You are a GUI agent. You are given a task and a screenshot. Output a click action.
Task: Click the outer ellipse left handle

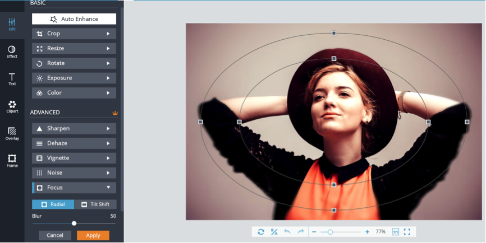click(x=200, y=122)
